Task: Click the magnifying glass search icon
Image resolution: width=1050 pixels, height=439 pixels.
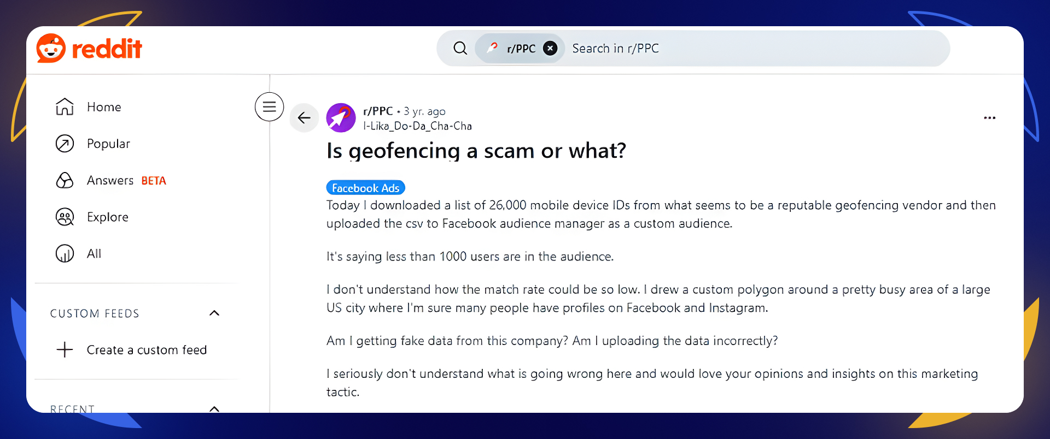Action: (x=460, y=48)
